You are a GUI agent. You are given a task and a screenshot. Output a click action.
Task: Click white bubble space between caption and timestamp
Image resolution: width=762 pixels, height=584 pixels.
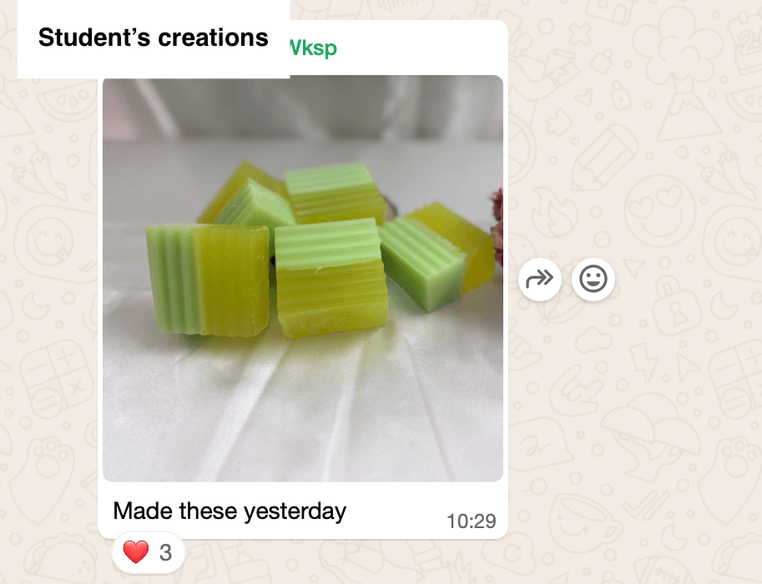point(396,511)
